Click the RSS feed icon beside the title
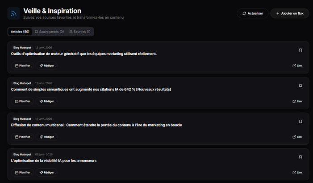This screenshot has width=313, height=183. [x=13, y=13]
